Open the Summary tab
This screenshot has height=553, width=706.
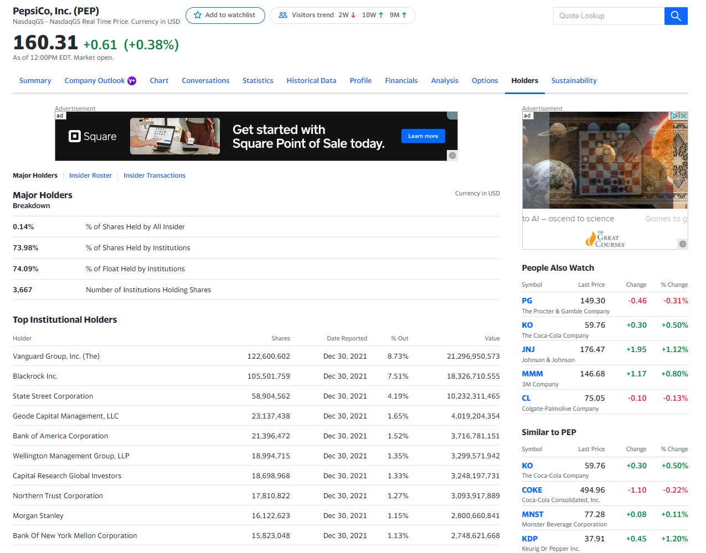click(35, 81)
